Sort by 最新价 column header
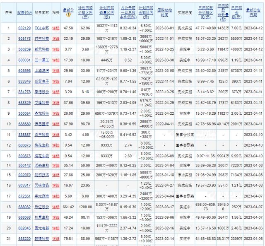 tap(68, 10)
